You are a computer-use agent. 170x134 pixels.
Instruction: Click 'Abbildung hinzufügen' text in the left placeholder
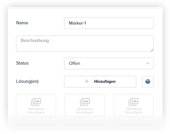(x=36, y=111)
